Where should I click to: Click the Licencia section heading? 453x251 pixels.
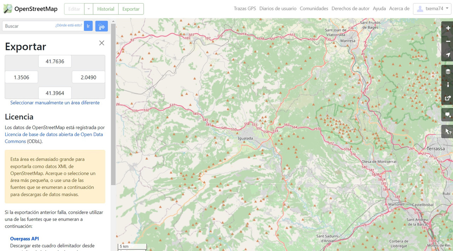coord(19,117)
